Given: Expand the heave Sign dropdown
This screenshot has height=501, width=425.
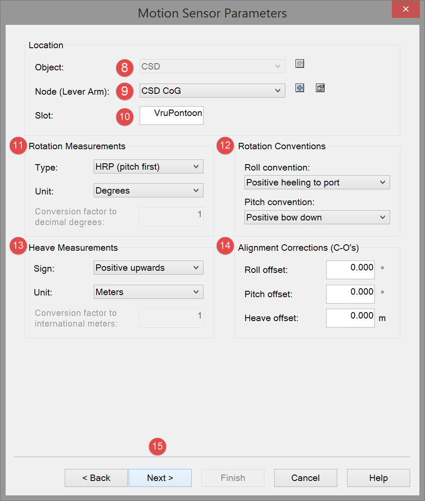Looking at the screenshot, I should (148, 268).
